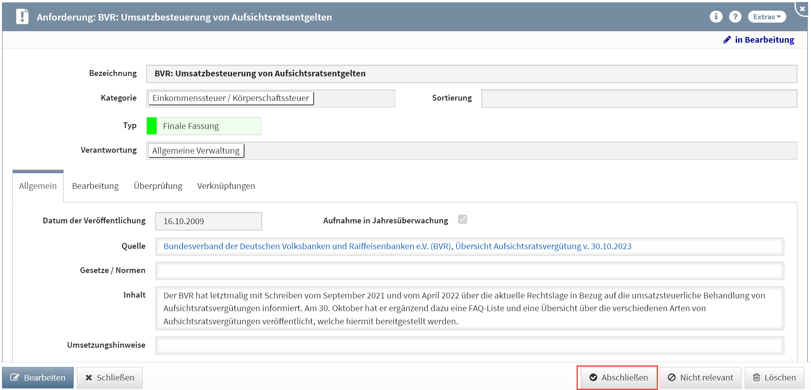
Task: Click the Einkommenssteuer / Körperschaftssteuer category tag
Action: click(231, 99)
